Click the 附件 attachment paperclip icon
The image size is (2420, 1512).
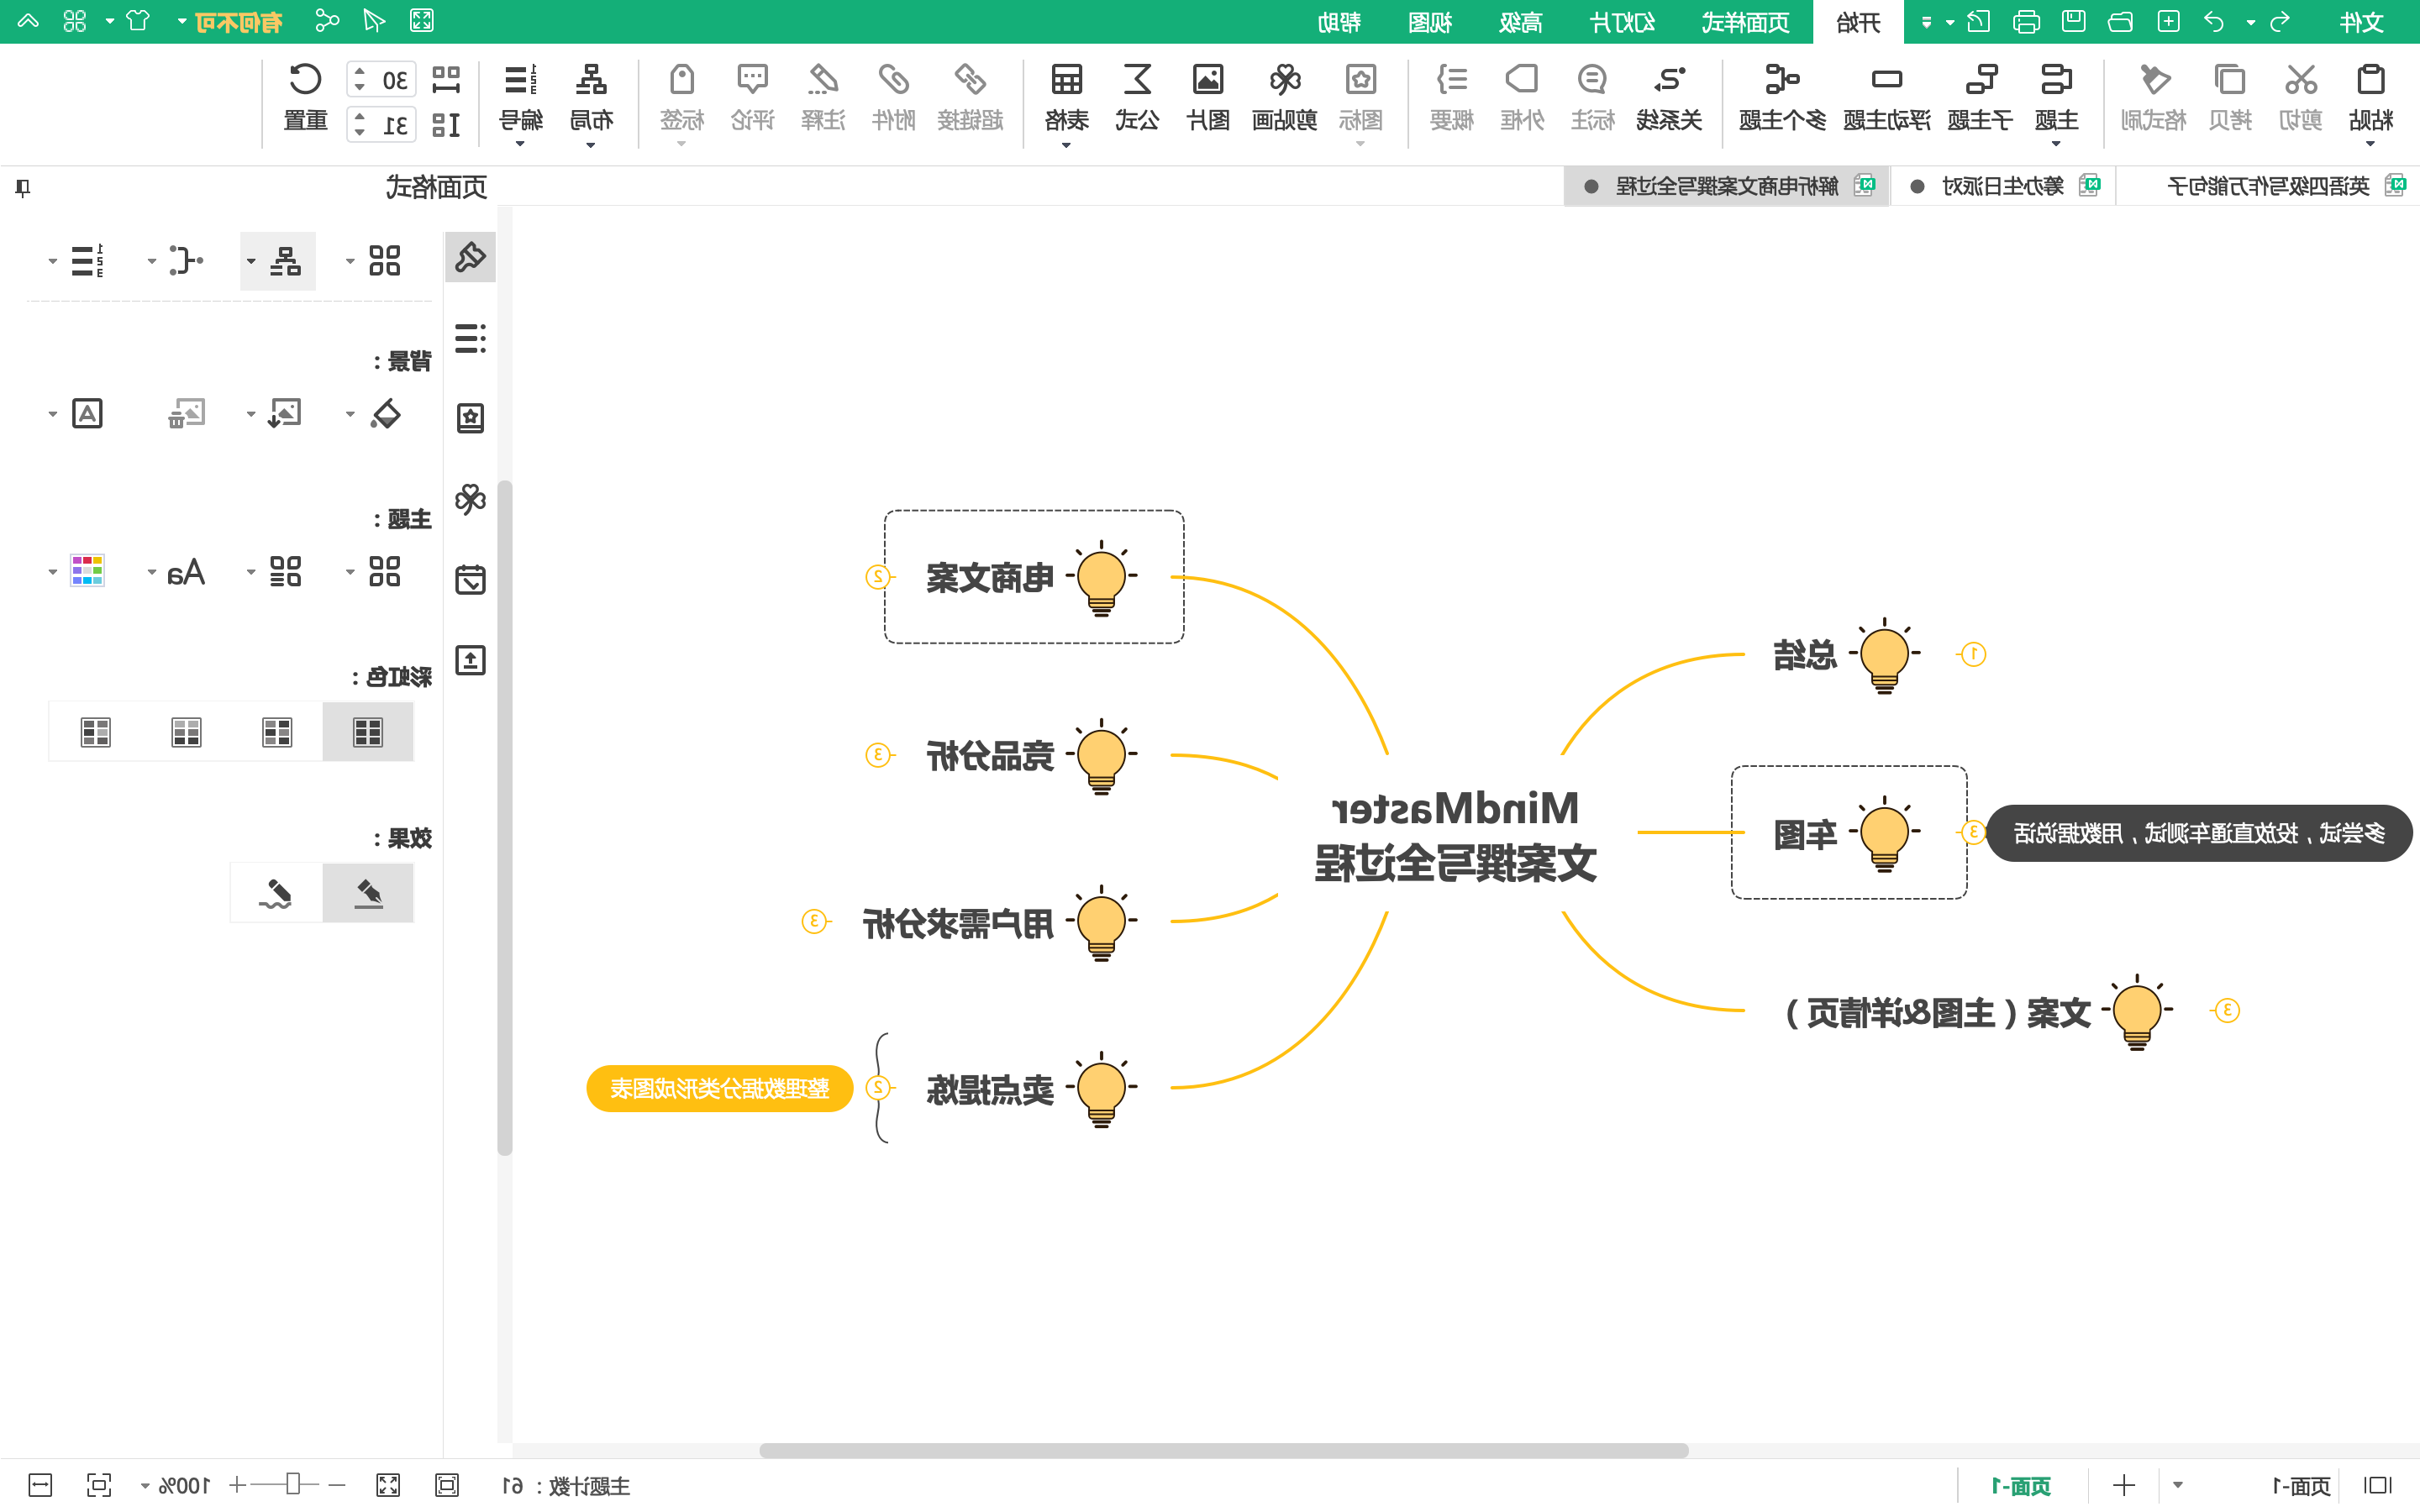[893, 80]
